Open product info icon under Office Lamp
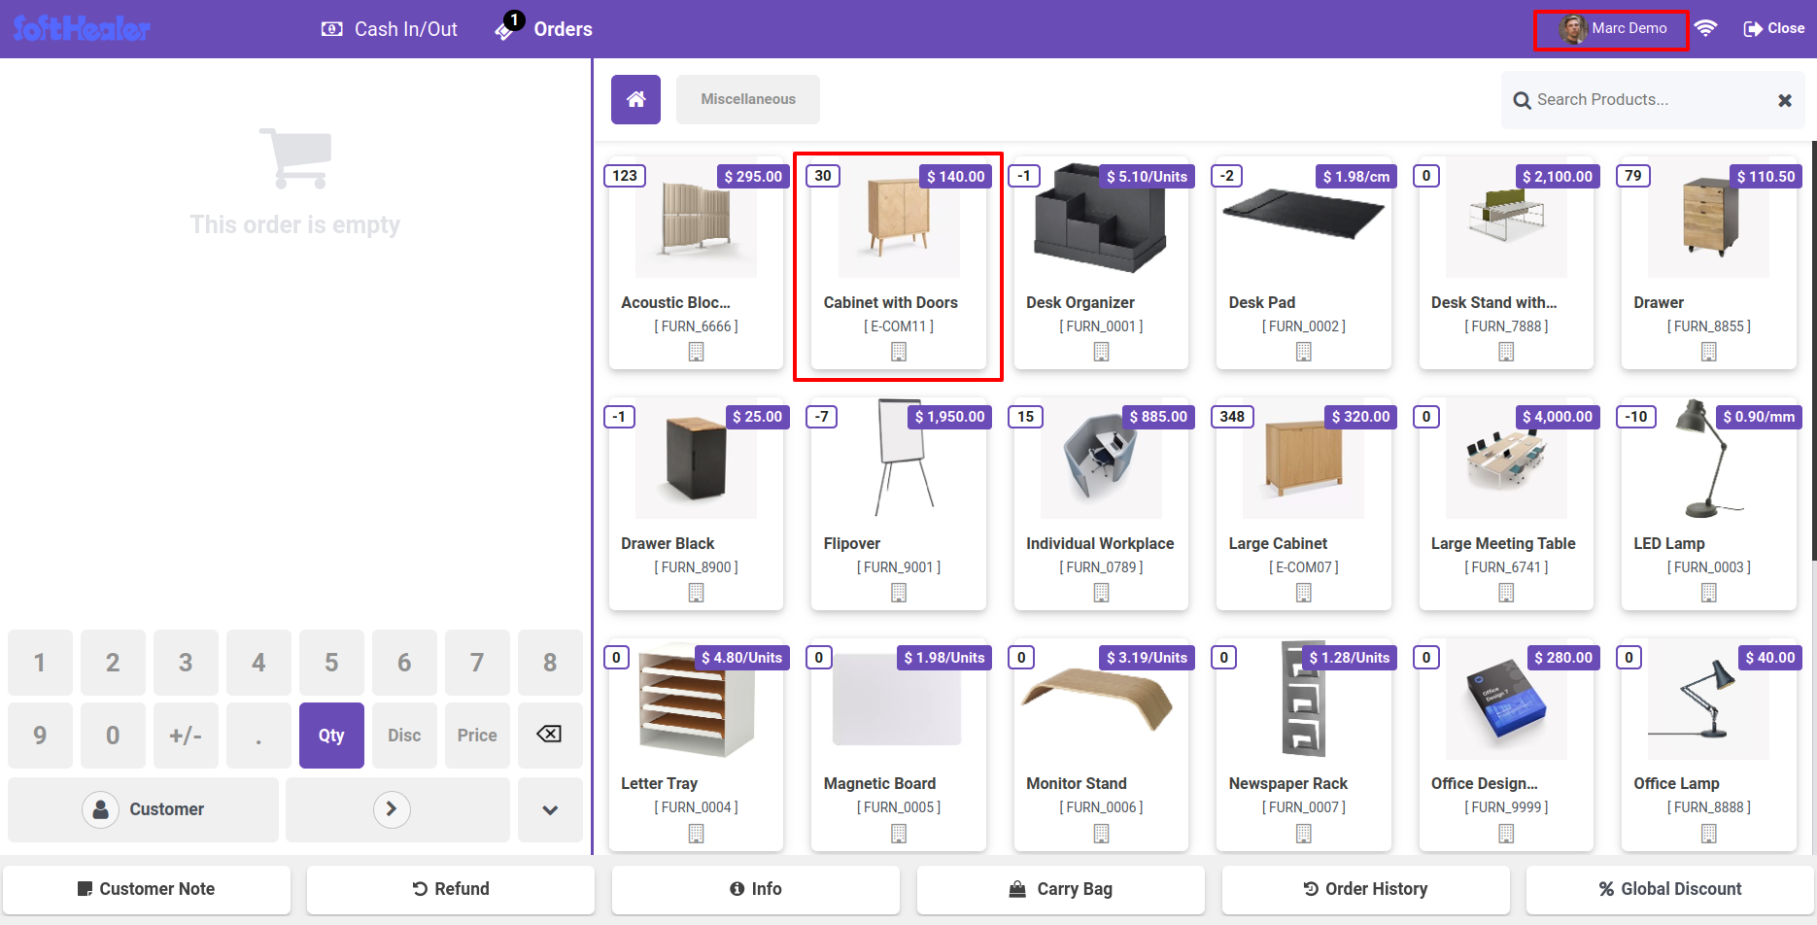 (1709, 834)
